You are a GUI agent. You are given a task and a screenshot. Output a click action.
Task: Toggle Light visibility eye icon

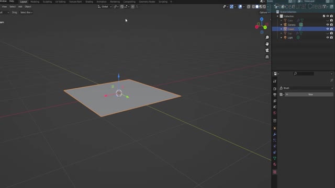pyautogui.click(x=328, y=38)
